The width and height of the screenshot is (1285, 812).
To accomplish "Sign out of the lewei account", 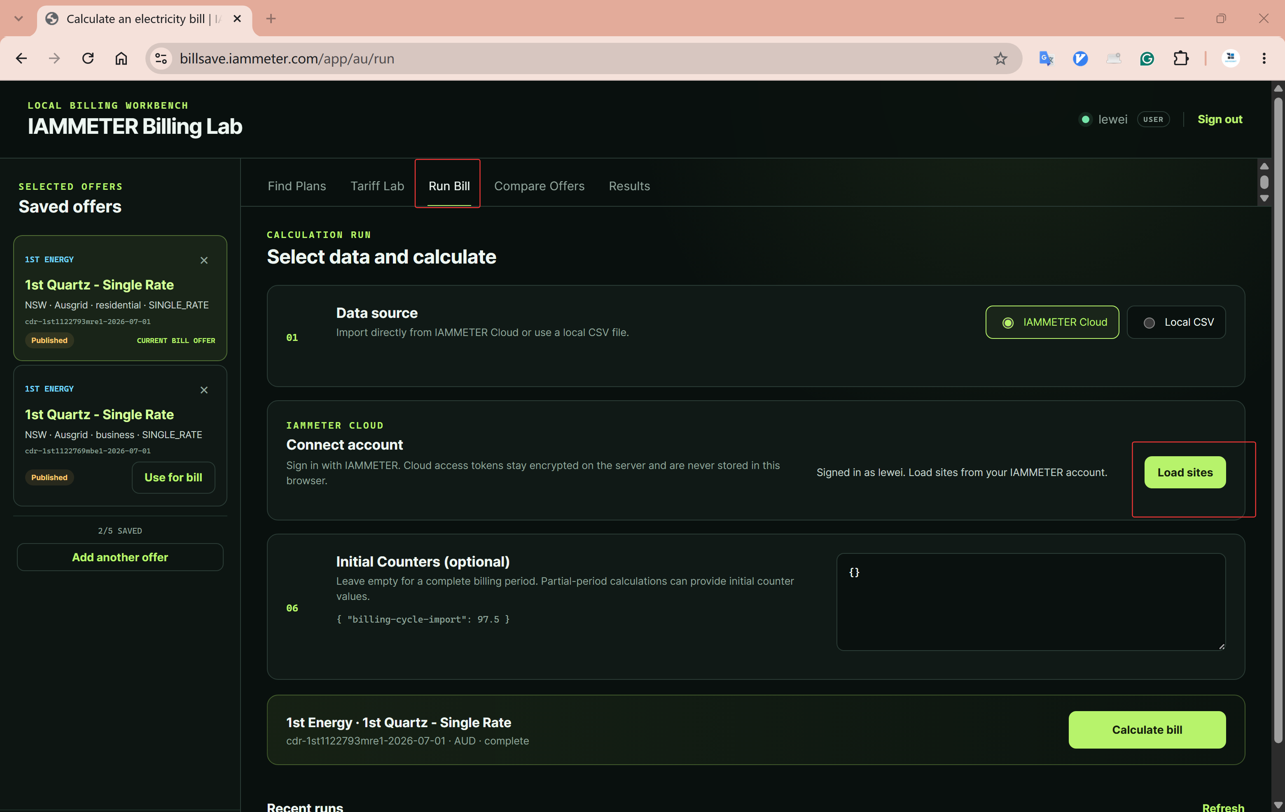I will 1220,119.
